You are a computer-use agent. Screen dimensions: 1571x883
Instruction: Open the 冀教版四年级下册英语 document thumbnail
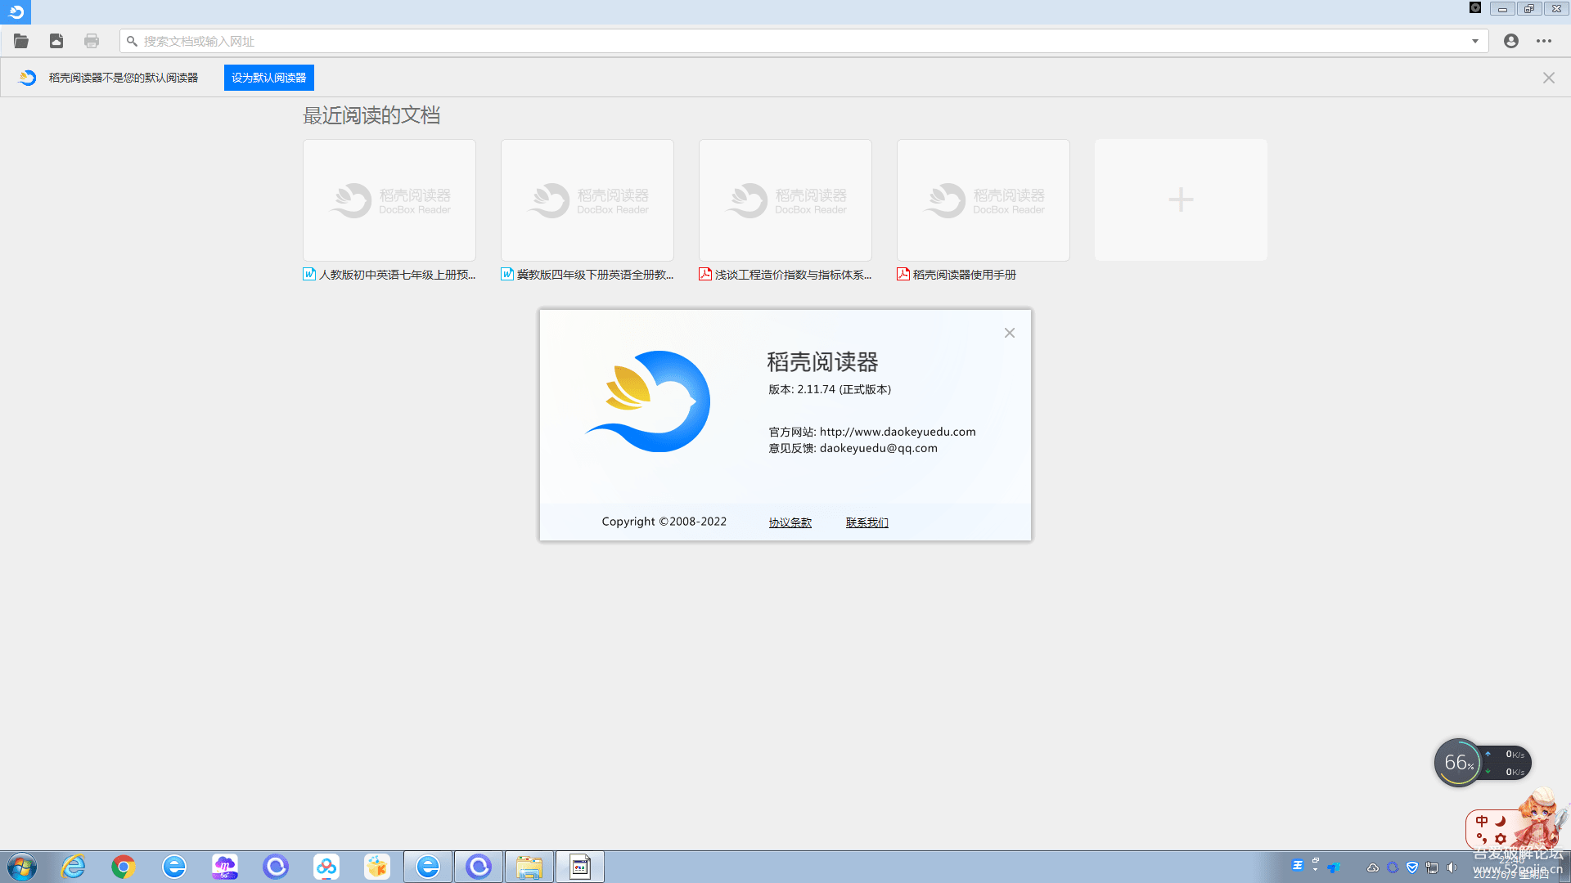point(587,200)
